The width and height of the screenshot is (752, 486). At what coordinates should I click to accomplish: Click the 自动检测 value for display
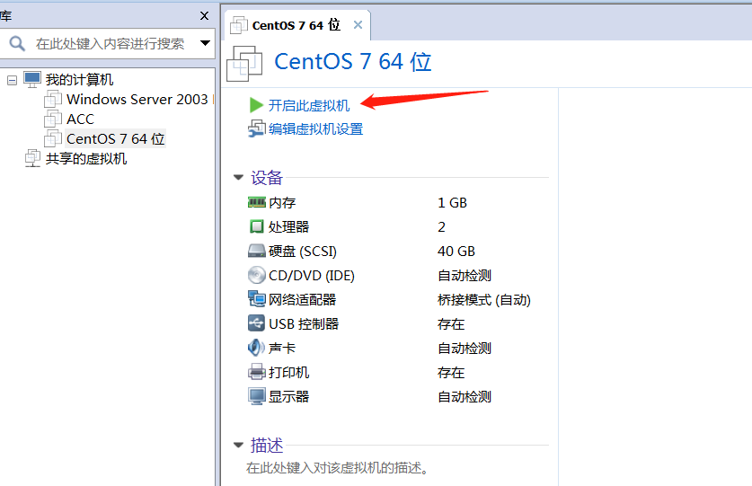pyautogui.click(x=464, y=396)
